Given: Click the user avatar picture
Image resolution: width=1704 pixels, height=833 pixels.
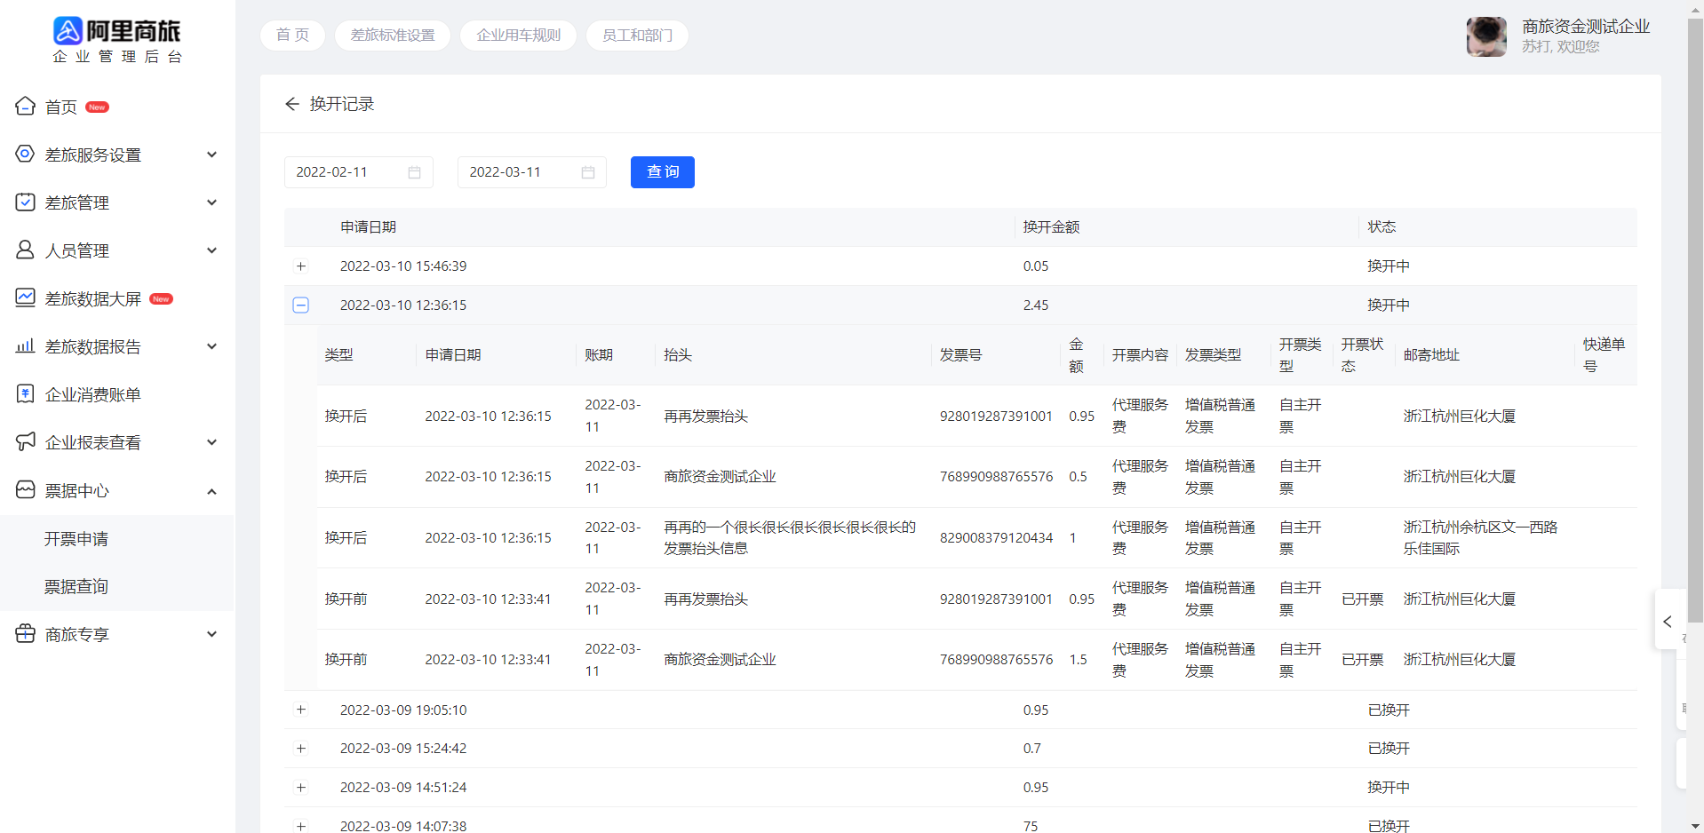Looking at the screenshot, I should pos(1486,36).
